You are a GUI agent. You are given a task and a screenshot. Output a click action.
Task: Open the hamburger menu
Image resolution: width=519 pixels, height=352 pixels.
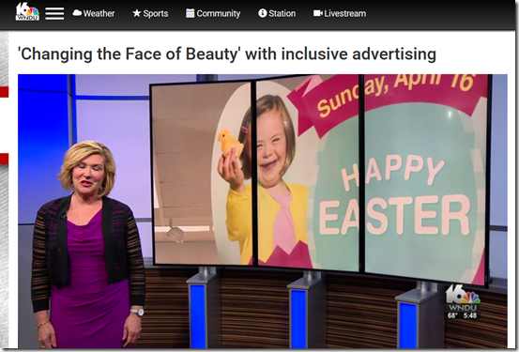tap(54, 13)
